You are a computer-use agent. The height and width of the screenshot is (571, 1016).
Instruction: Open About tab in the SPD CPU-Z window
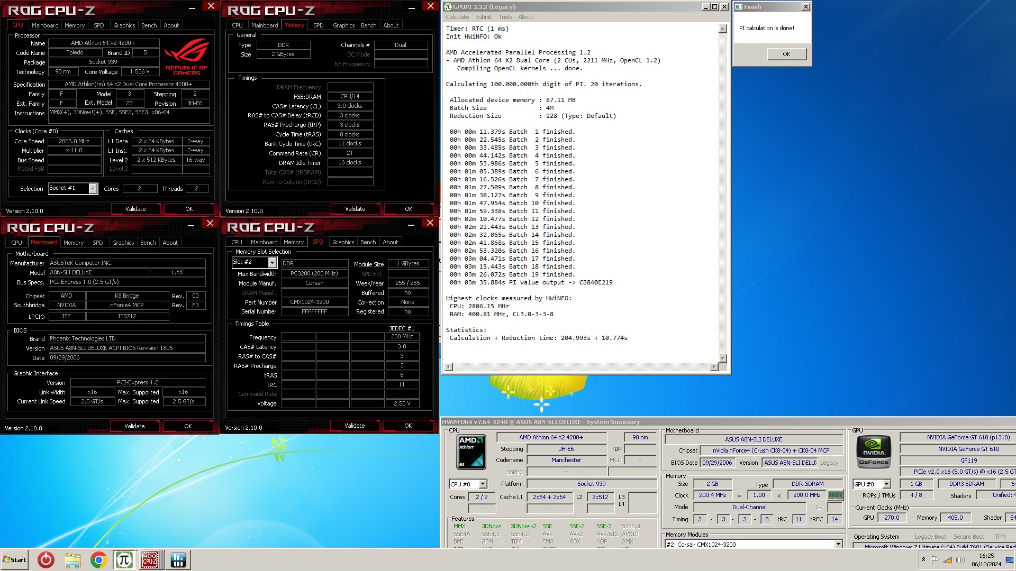391,242
